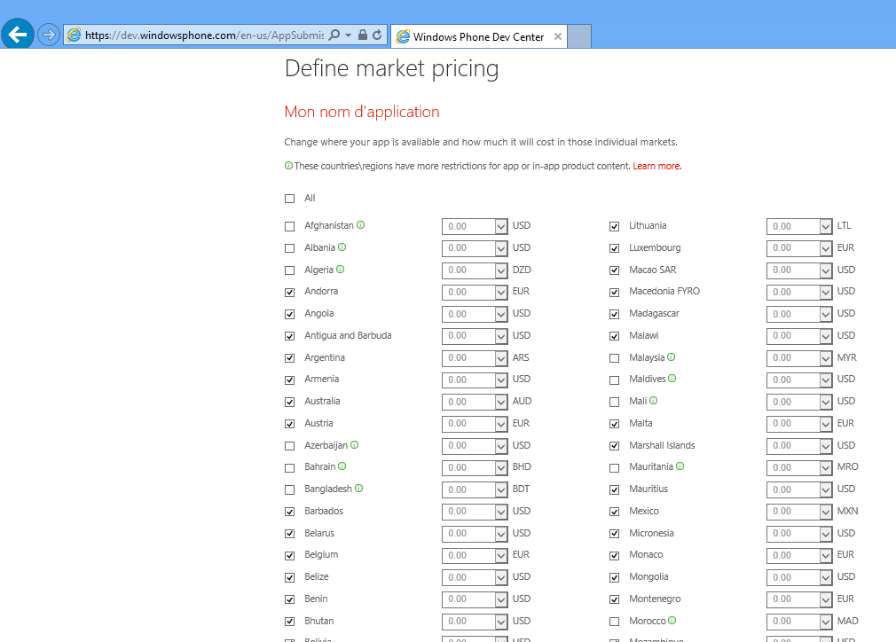Enable the Maldives market checkbox
The height and width of the screenshot is (642, 896).
tap(615, 380)
